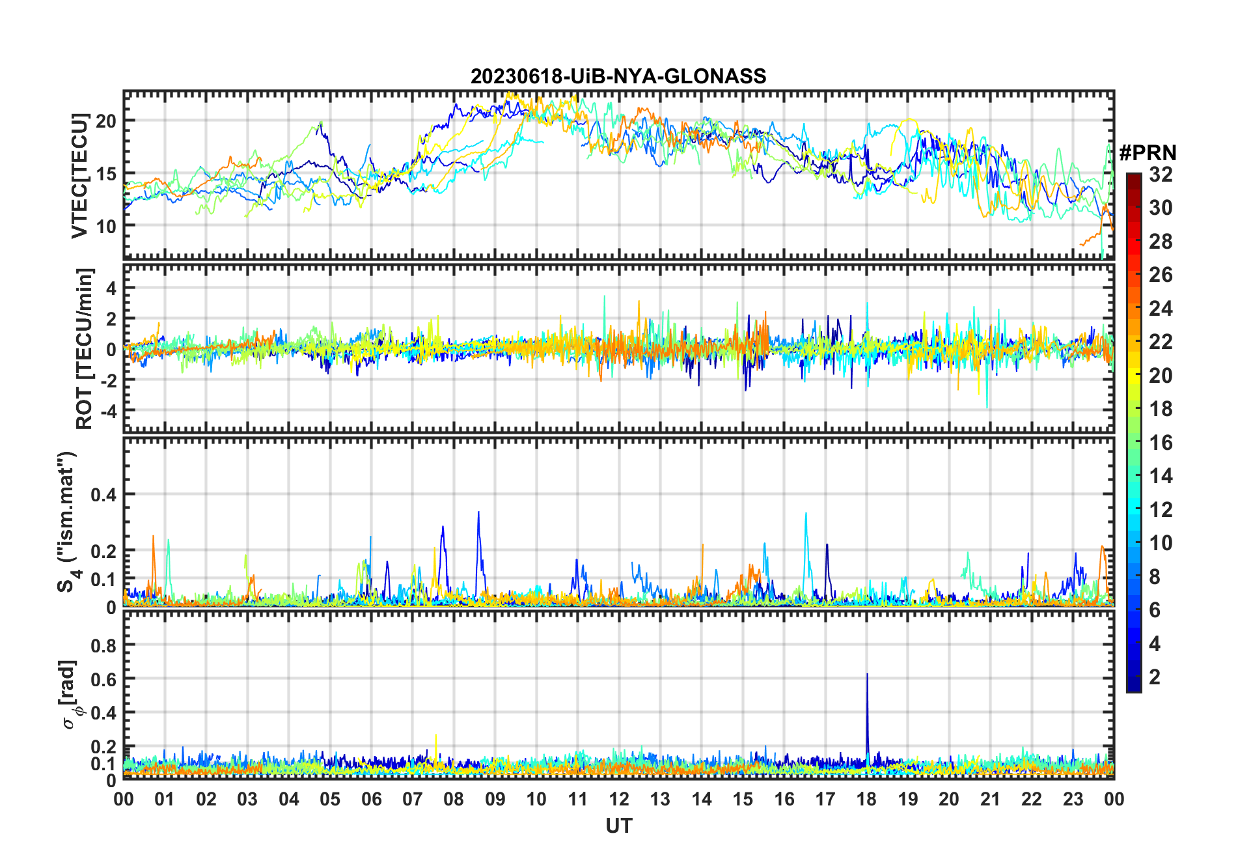Click the UT x-axis label

pyautogui.click(x=618, y=826)
